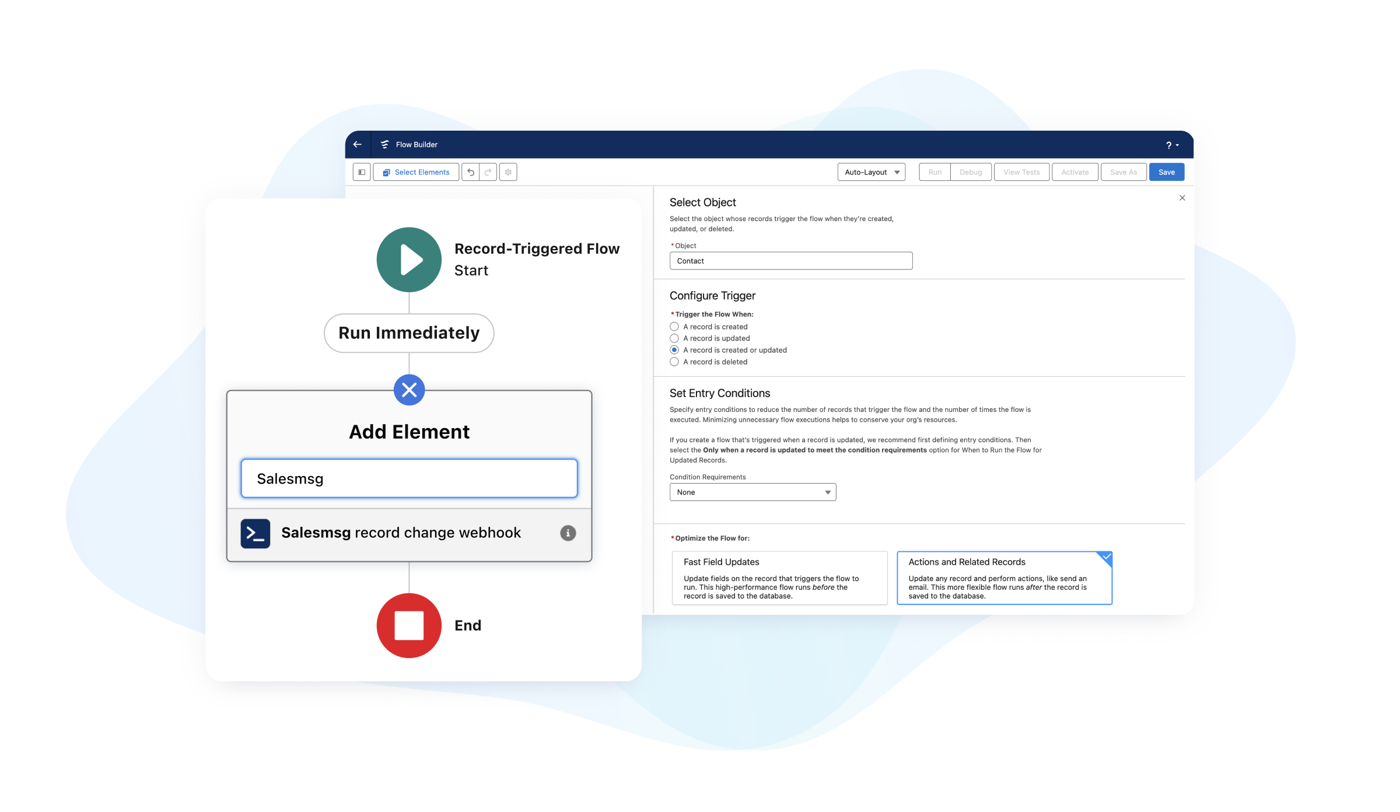Toggle the left toolbox panel icon

click(362, 172)
